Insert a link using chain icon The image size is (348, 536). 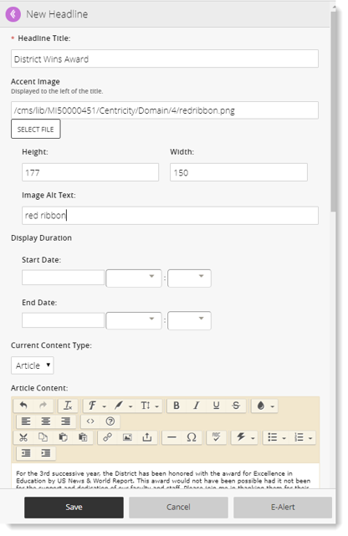[107, 437]
